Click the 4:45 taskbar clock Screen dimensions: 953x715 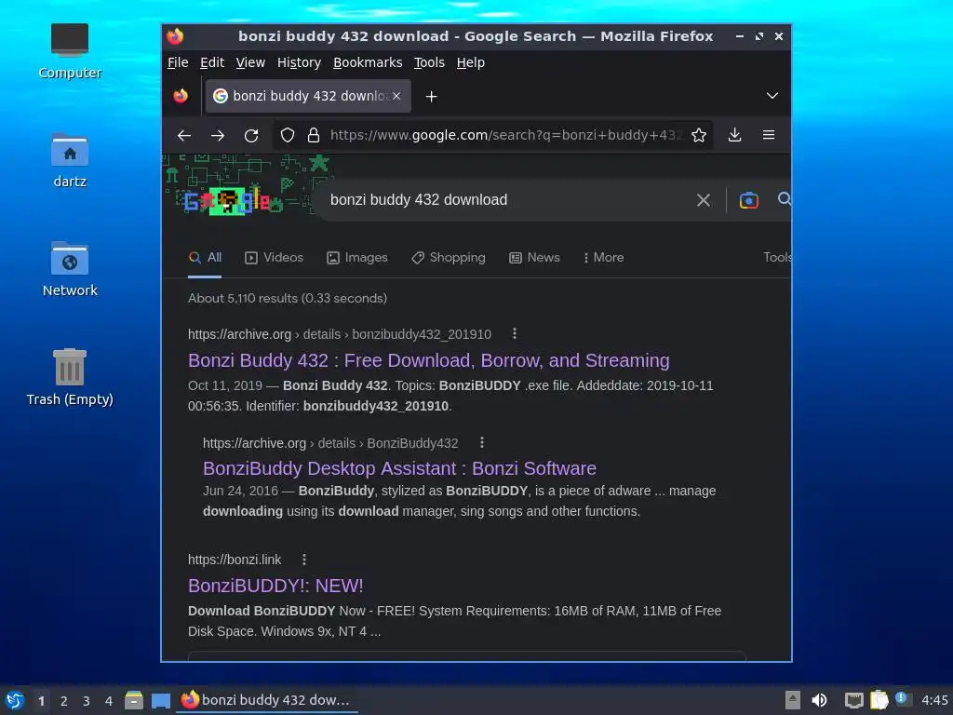pos(934,700)
